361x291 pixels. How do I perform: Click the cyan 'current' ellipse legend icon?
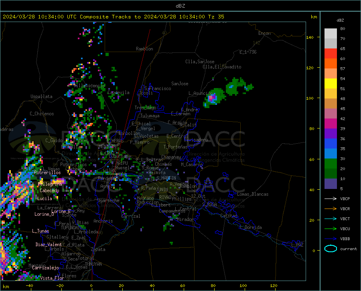click(x=331, y=249)
